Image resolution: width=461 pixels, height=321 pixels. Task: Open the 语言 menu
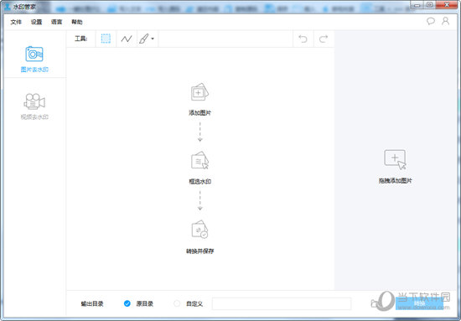[56, 22]
